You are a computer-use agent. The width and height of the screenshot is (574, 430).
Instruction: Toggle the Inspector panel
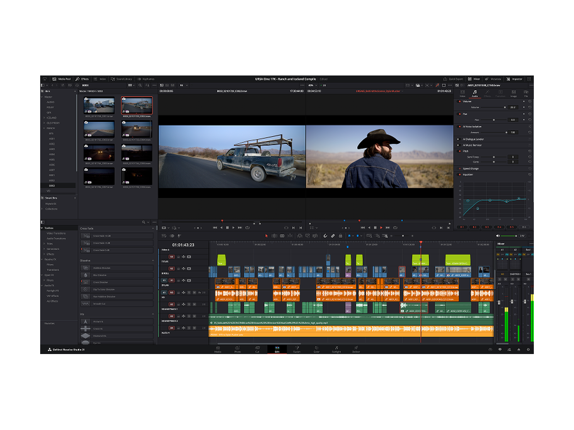[x=514, y=79]
